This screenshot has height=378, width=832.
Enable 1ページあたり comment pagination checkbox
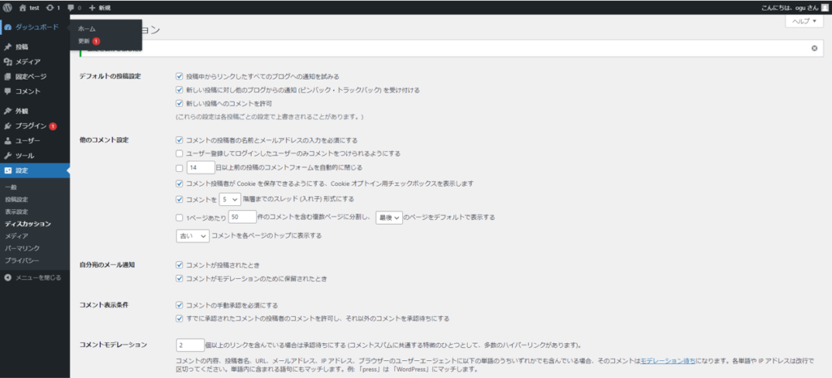click(x=180, y=217)
